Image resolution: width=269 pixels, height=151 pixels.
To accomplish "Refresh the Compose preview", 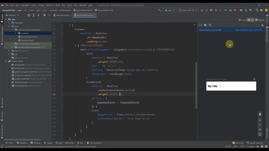I will pos(200,25).
